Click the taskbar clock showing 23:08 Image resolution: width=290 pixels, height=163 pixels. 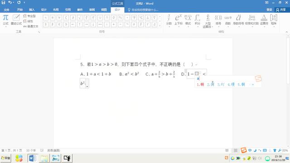[x=278, y=158]
